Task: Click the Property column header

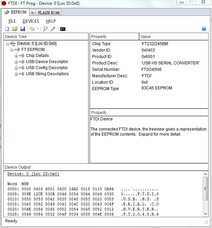Action: click(114, 37)
